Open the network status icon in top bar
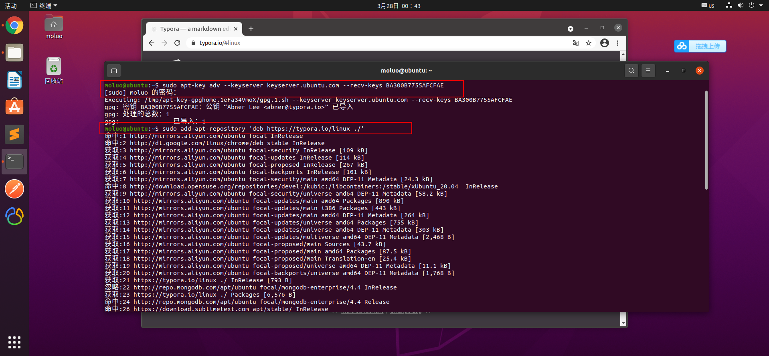Image resolution: width=769 pixels, height=356 pixels. (x=729, y=6)
